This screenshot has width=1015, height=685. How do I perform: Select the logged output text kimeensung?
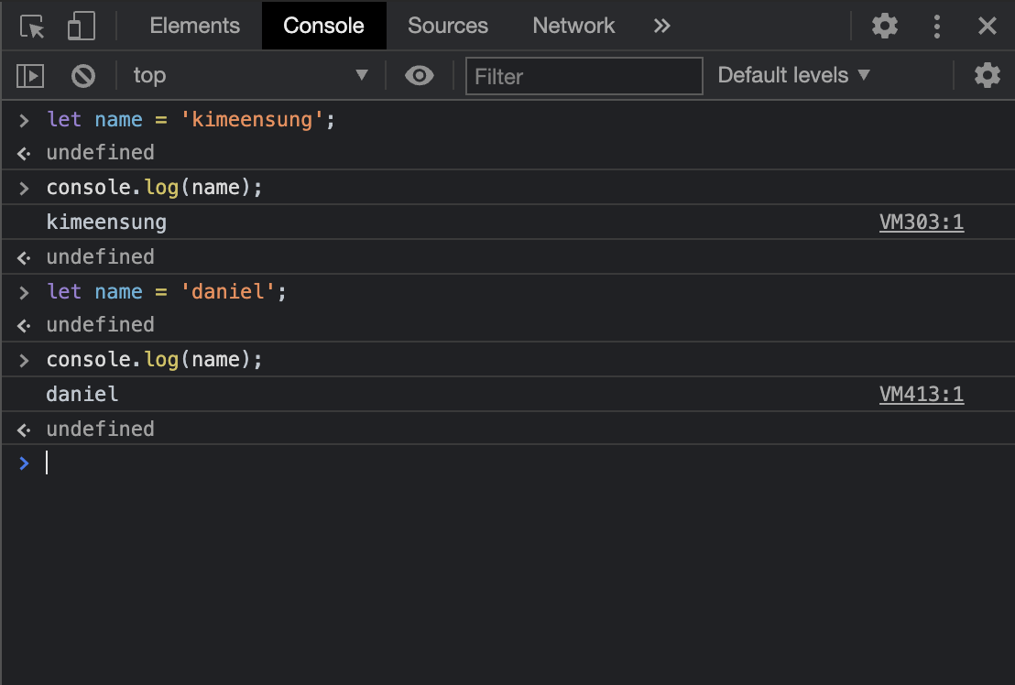pyautogui.click(x=106, y=222)
